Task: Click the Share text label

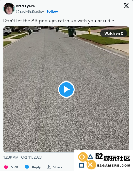Action: coord(58,167)
